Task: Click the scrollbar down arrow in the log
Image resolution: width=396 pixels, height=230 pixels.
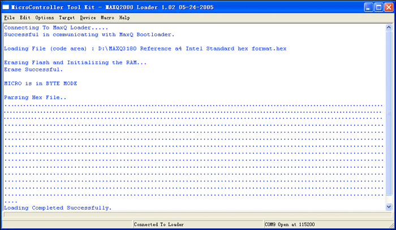Action: pos(389,207)
